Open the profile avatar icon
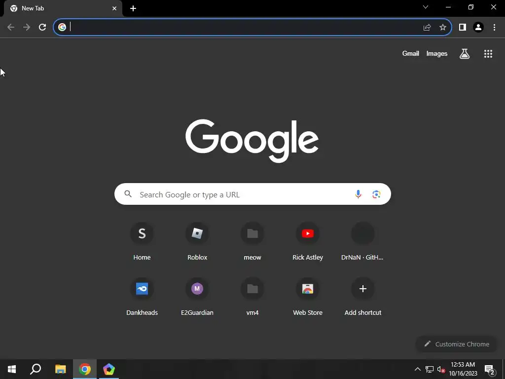 point(478,27)
